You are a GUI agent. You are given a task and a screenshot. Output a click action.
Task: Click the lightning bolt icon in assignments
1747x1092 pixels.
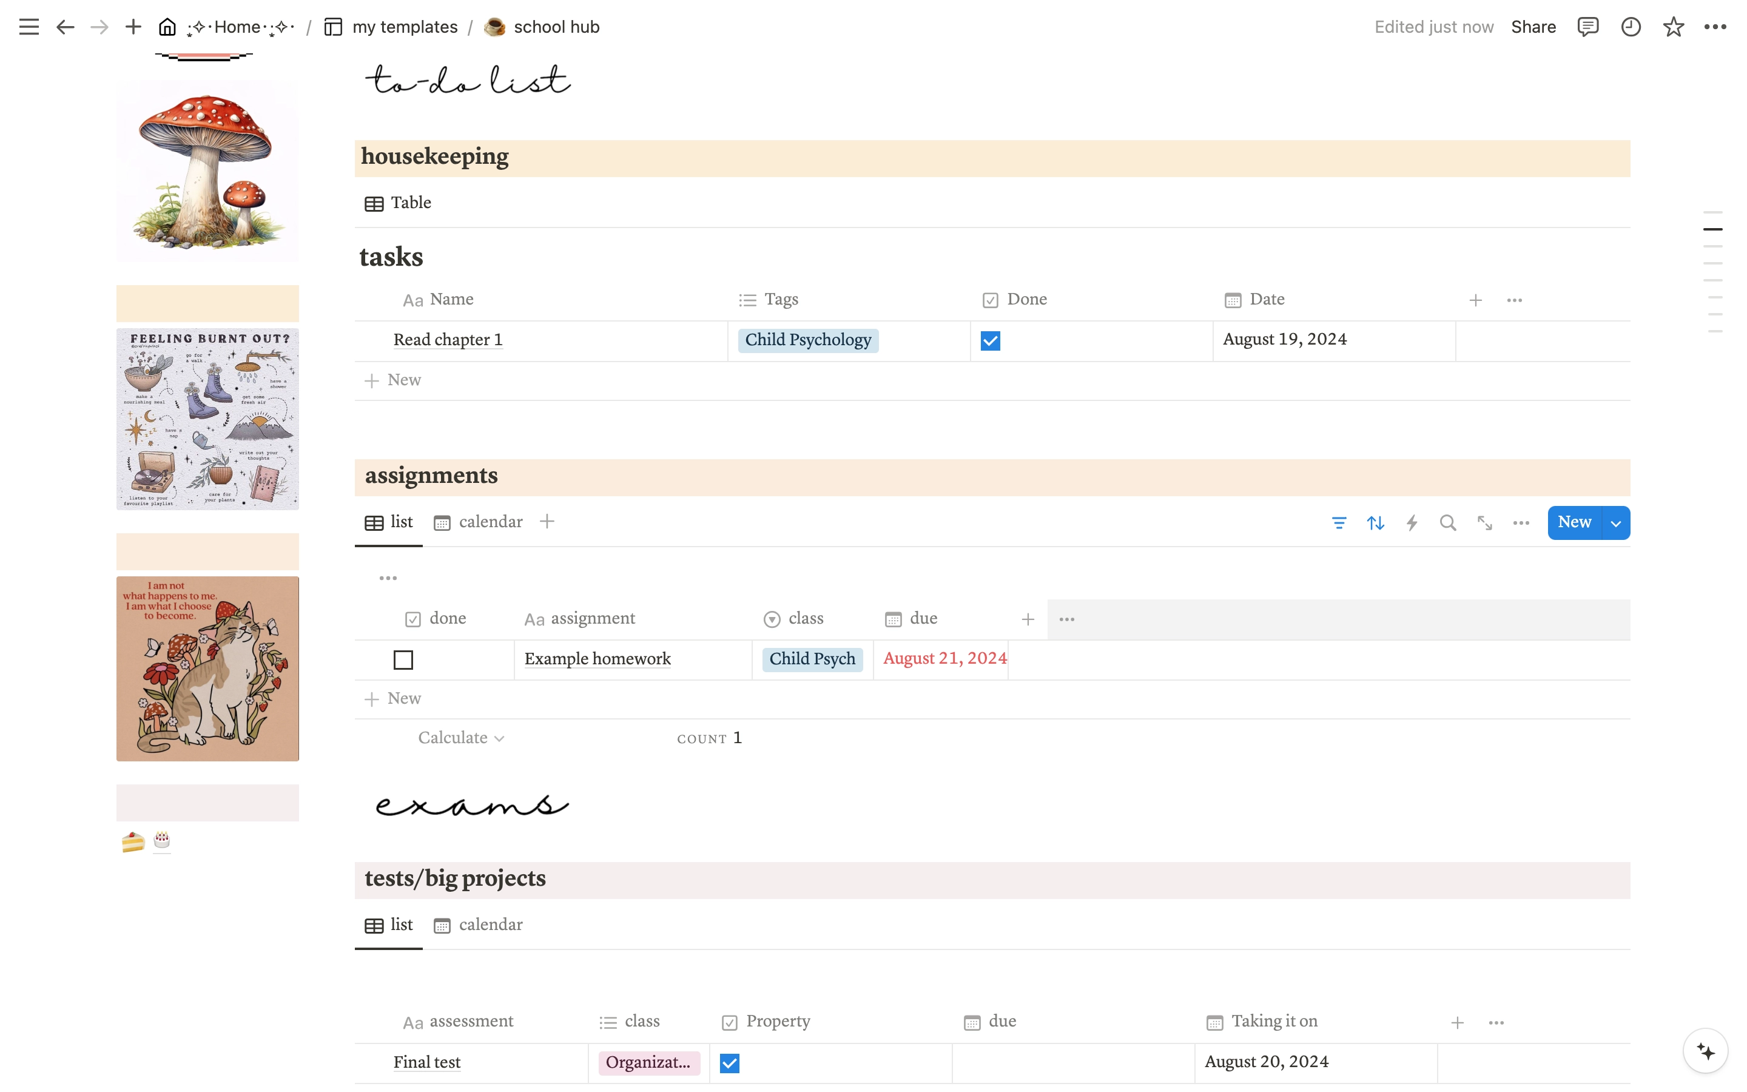coord(1411,522)
